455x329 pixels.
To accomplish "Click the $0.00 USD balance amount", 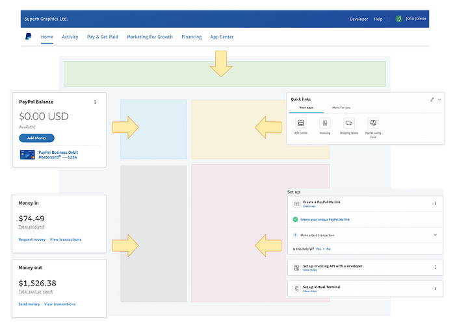I will pos(44,116).
